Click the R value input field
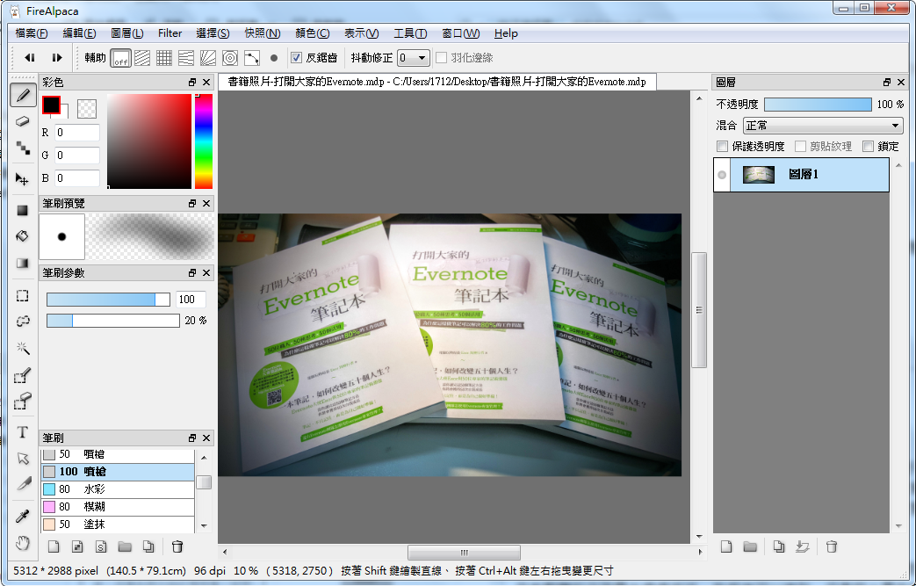 [x=77, y=133]
